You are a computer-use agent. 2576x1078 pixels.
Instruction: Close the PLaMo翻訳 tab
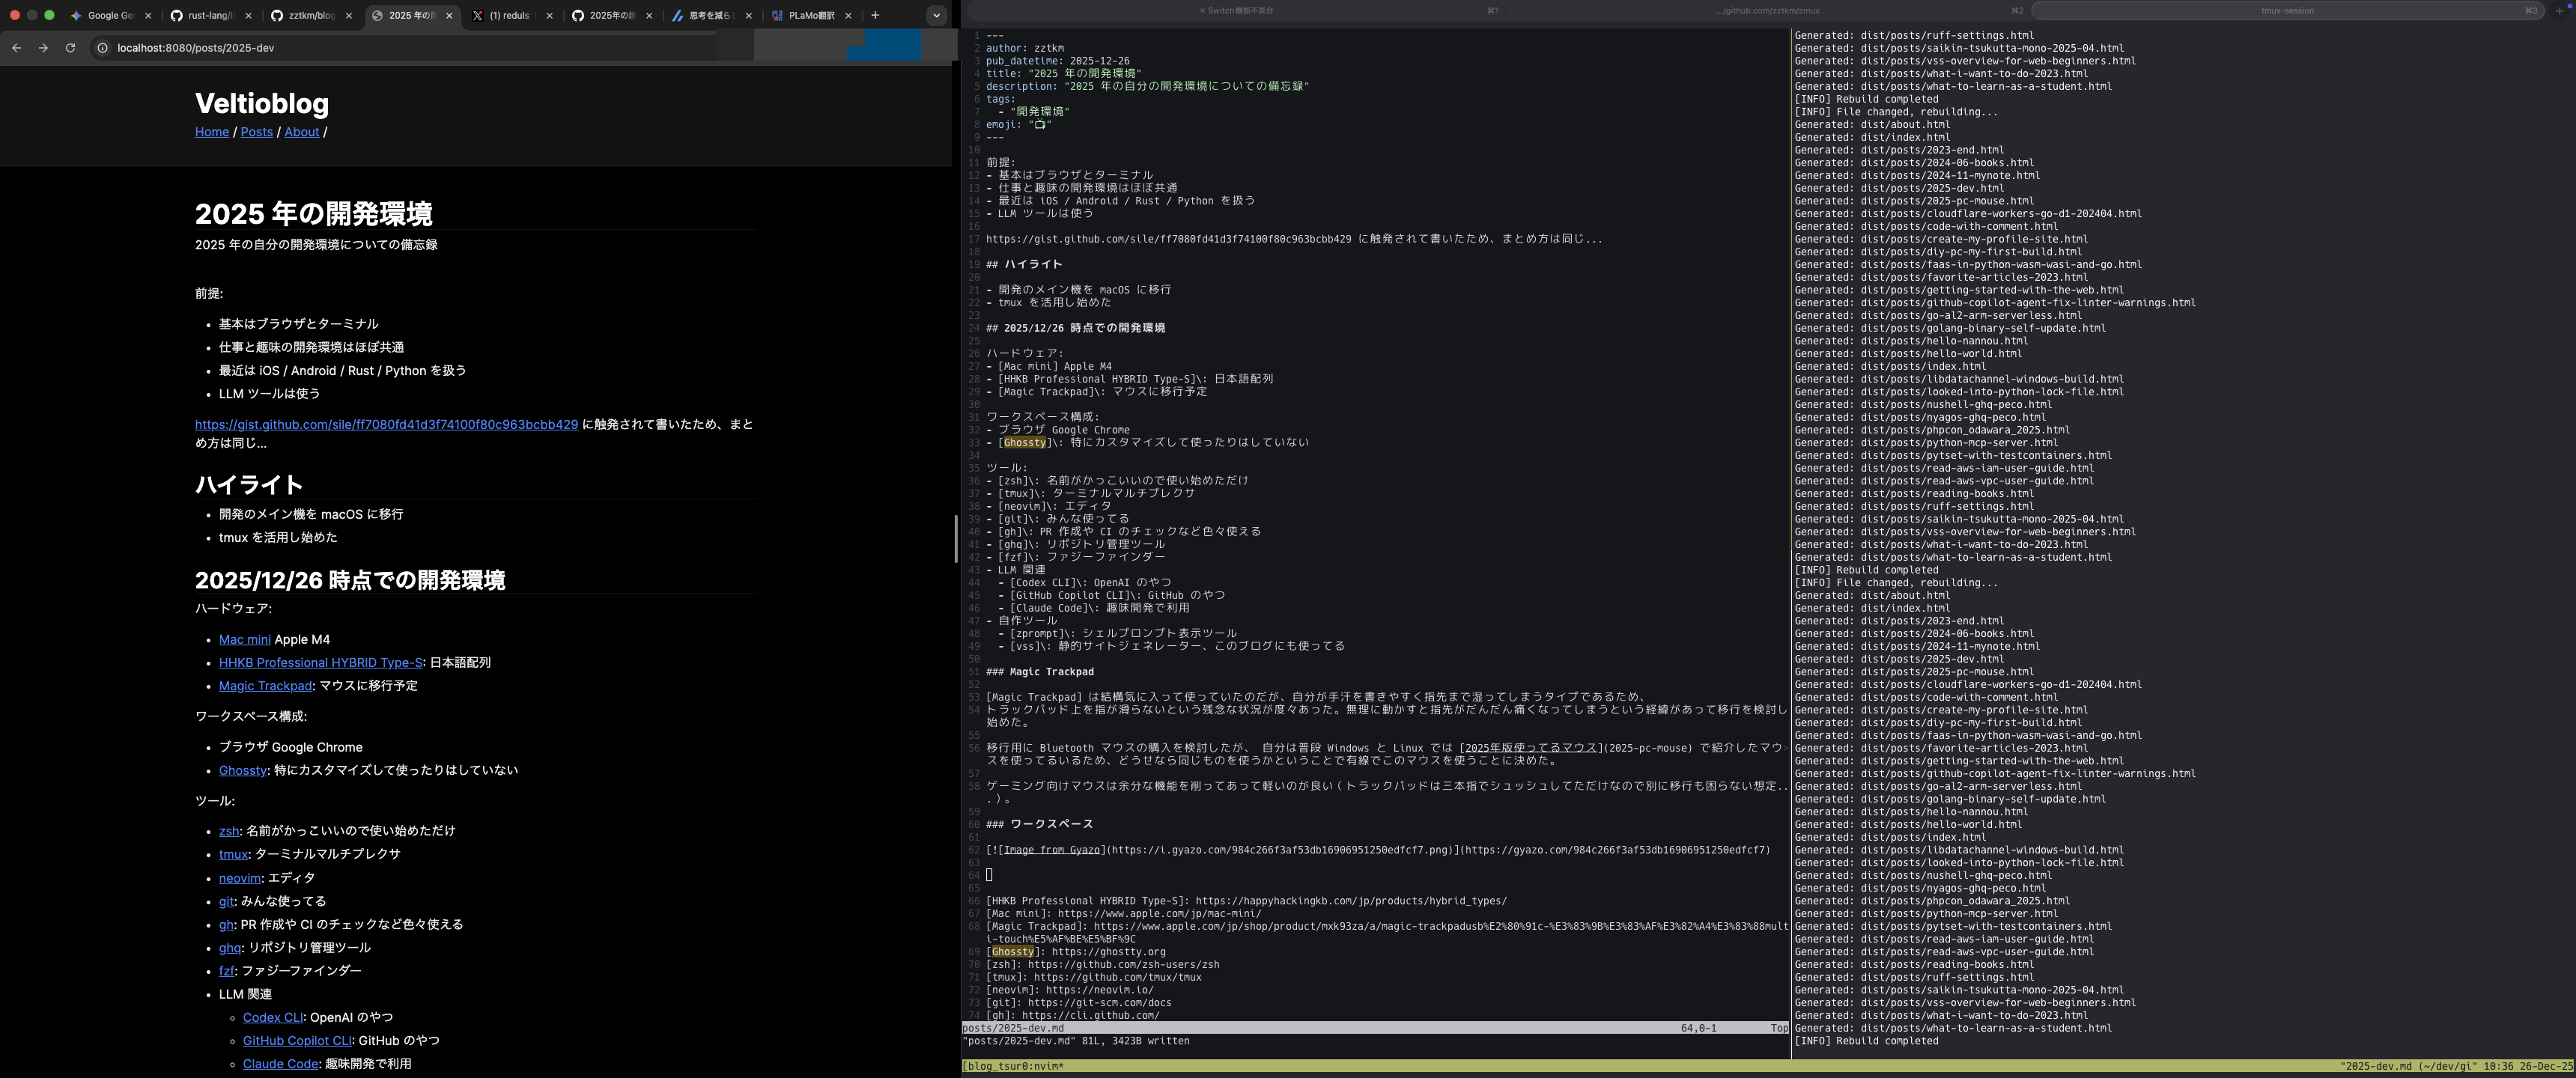coord(848,16)
